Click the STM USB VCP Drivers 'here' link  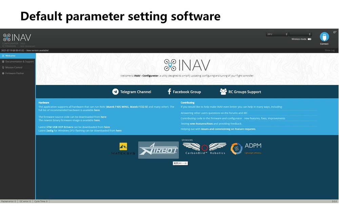pyautogui.click(x=107, y=127)
